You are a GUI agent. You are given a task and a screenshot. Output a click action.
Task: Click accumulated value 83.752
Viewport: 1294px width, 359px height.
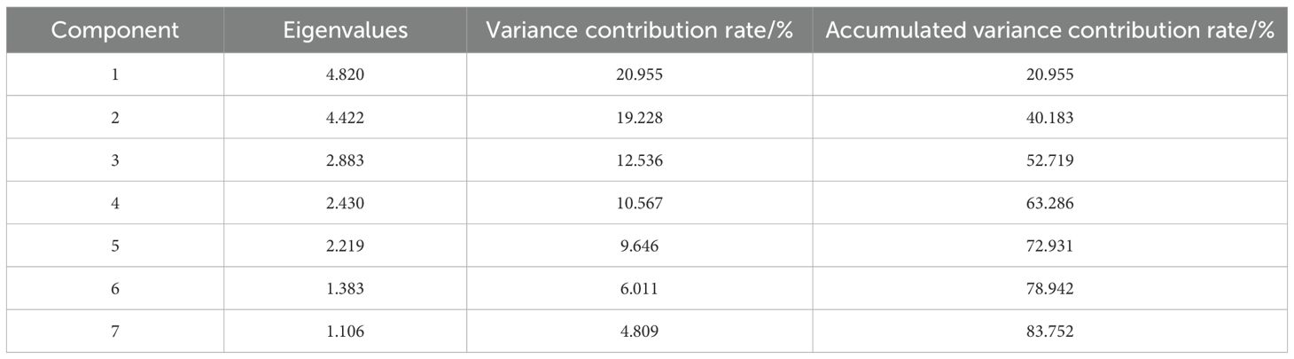click(1049, 330)
